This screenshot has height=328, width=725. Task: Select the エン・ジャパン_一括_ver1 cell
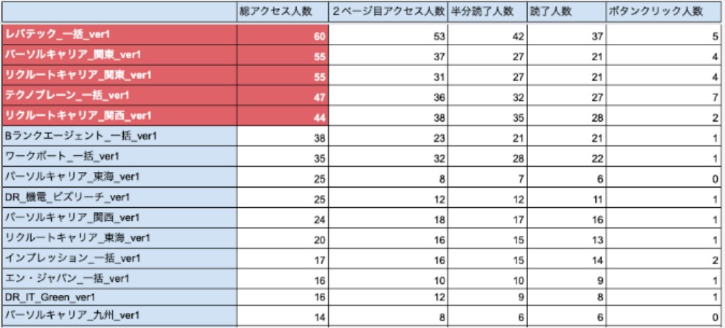click(x=119, y=277)
